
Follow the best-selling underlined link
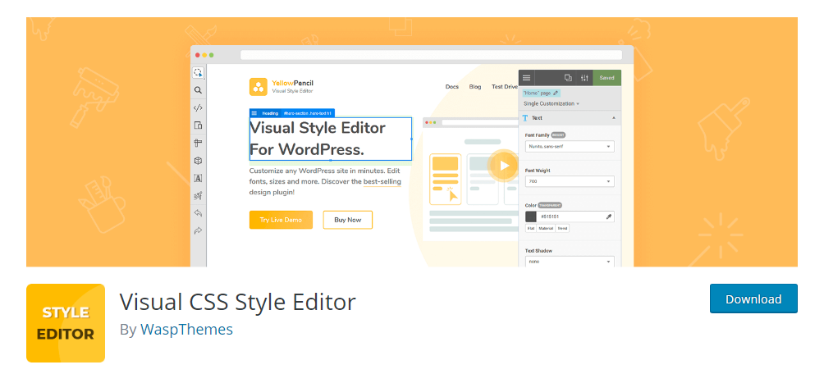(x=382, y=182)
